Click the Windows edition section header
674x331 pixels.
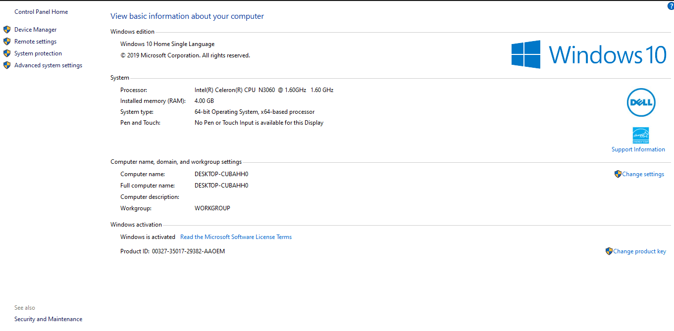point(133,32)
